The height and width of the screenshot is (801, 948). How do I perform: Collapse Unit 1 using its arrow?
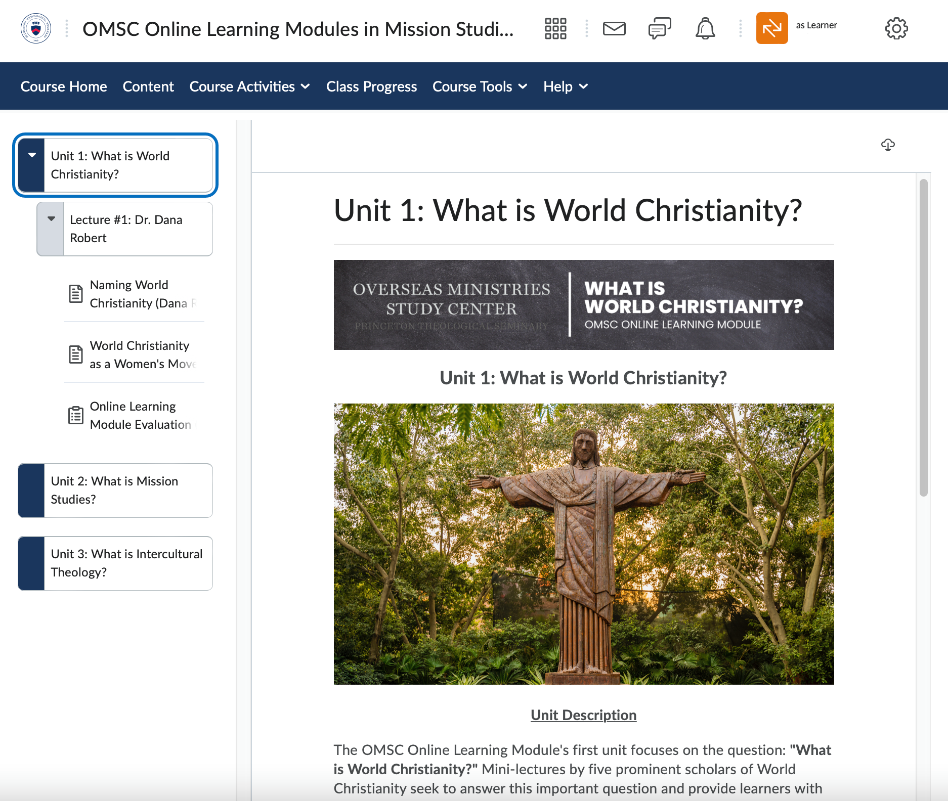point(31,156)
